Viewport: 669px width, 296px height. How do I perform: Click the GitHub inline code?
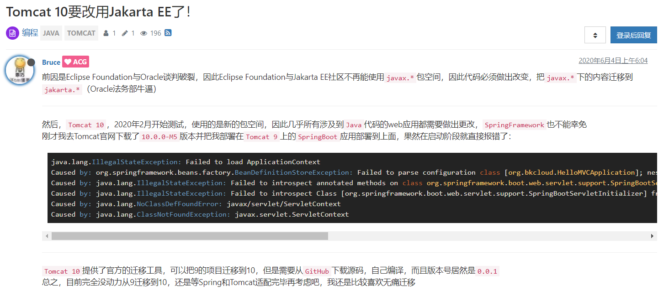pyautogui.click(x=317, y=271)
